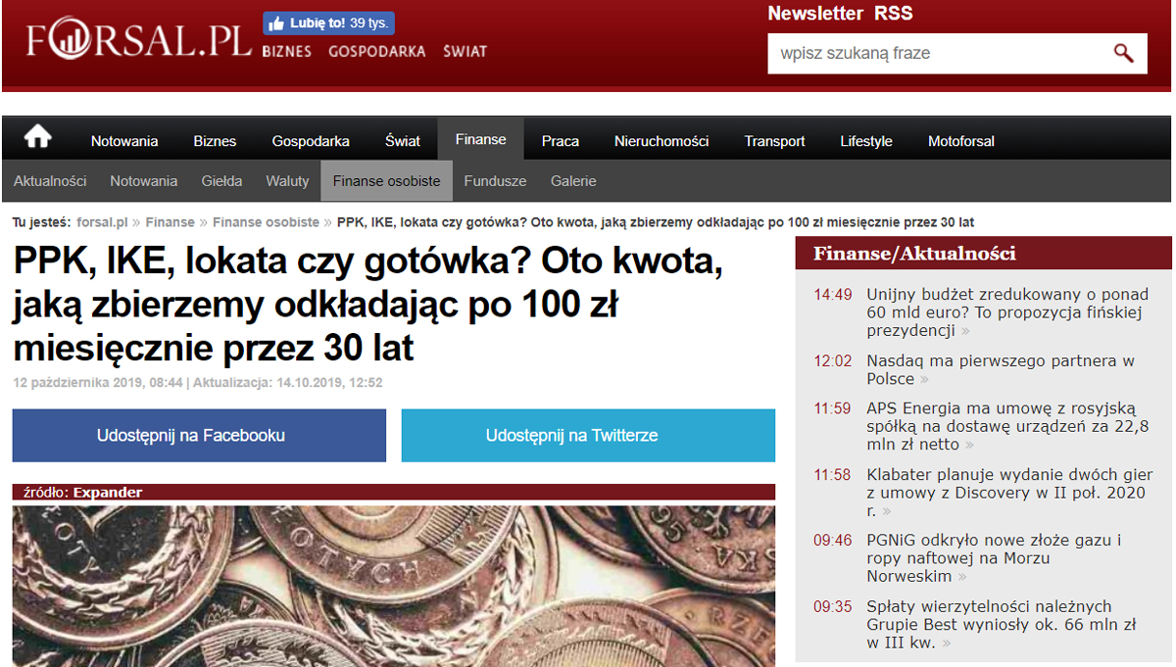Click the Finanse/Aktualności sidebar header

tap(983, 254)
